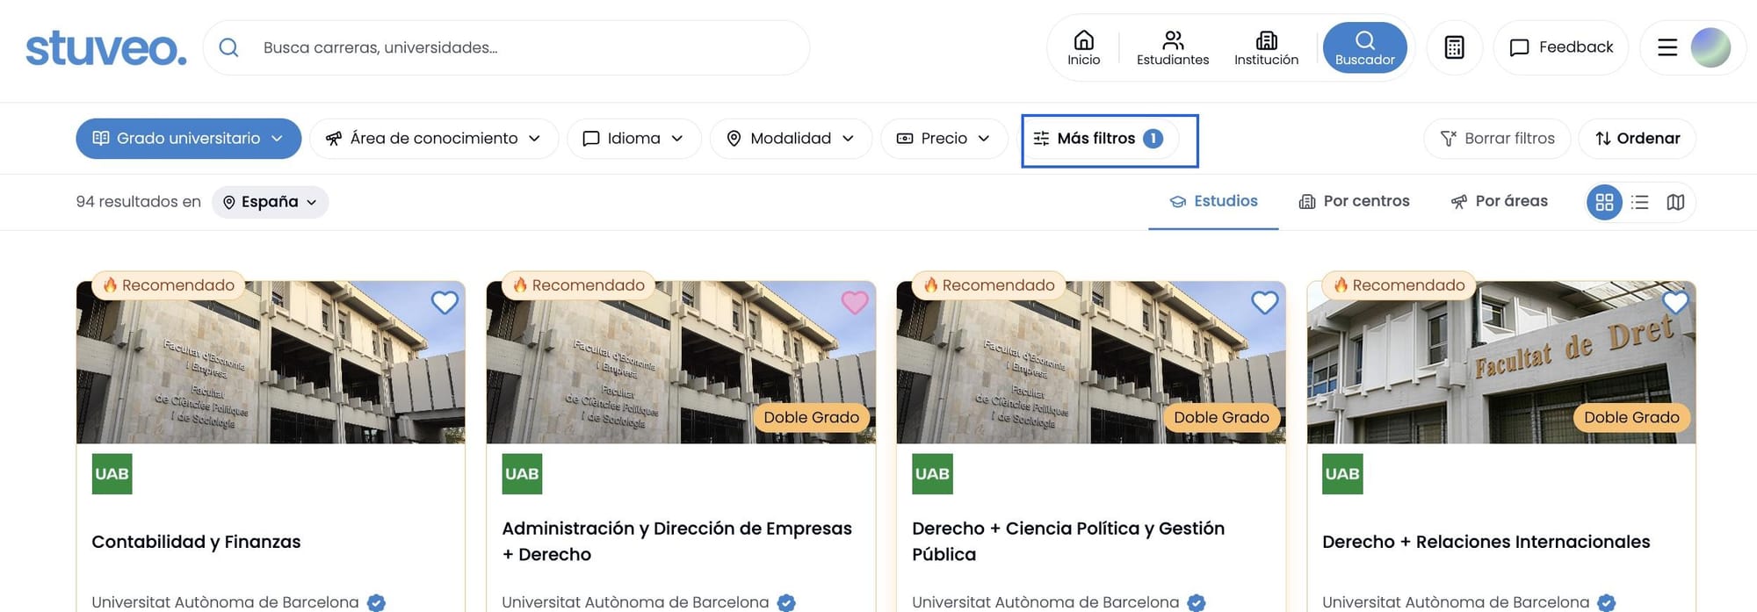Click Doble Grado badge on Derecho + Ciencia Política card
The width and height of the screenshot is (1757, 612).
[x=1221, y=418]
